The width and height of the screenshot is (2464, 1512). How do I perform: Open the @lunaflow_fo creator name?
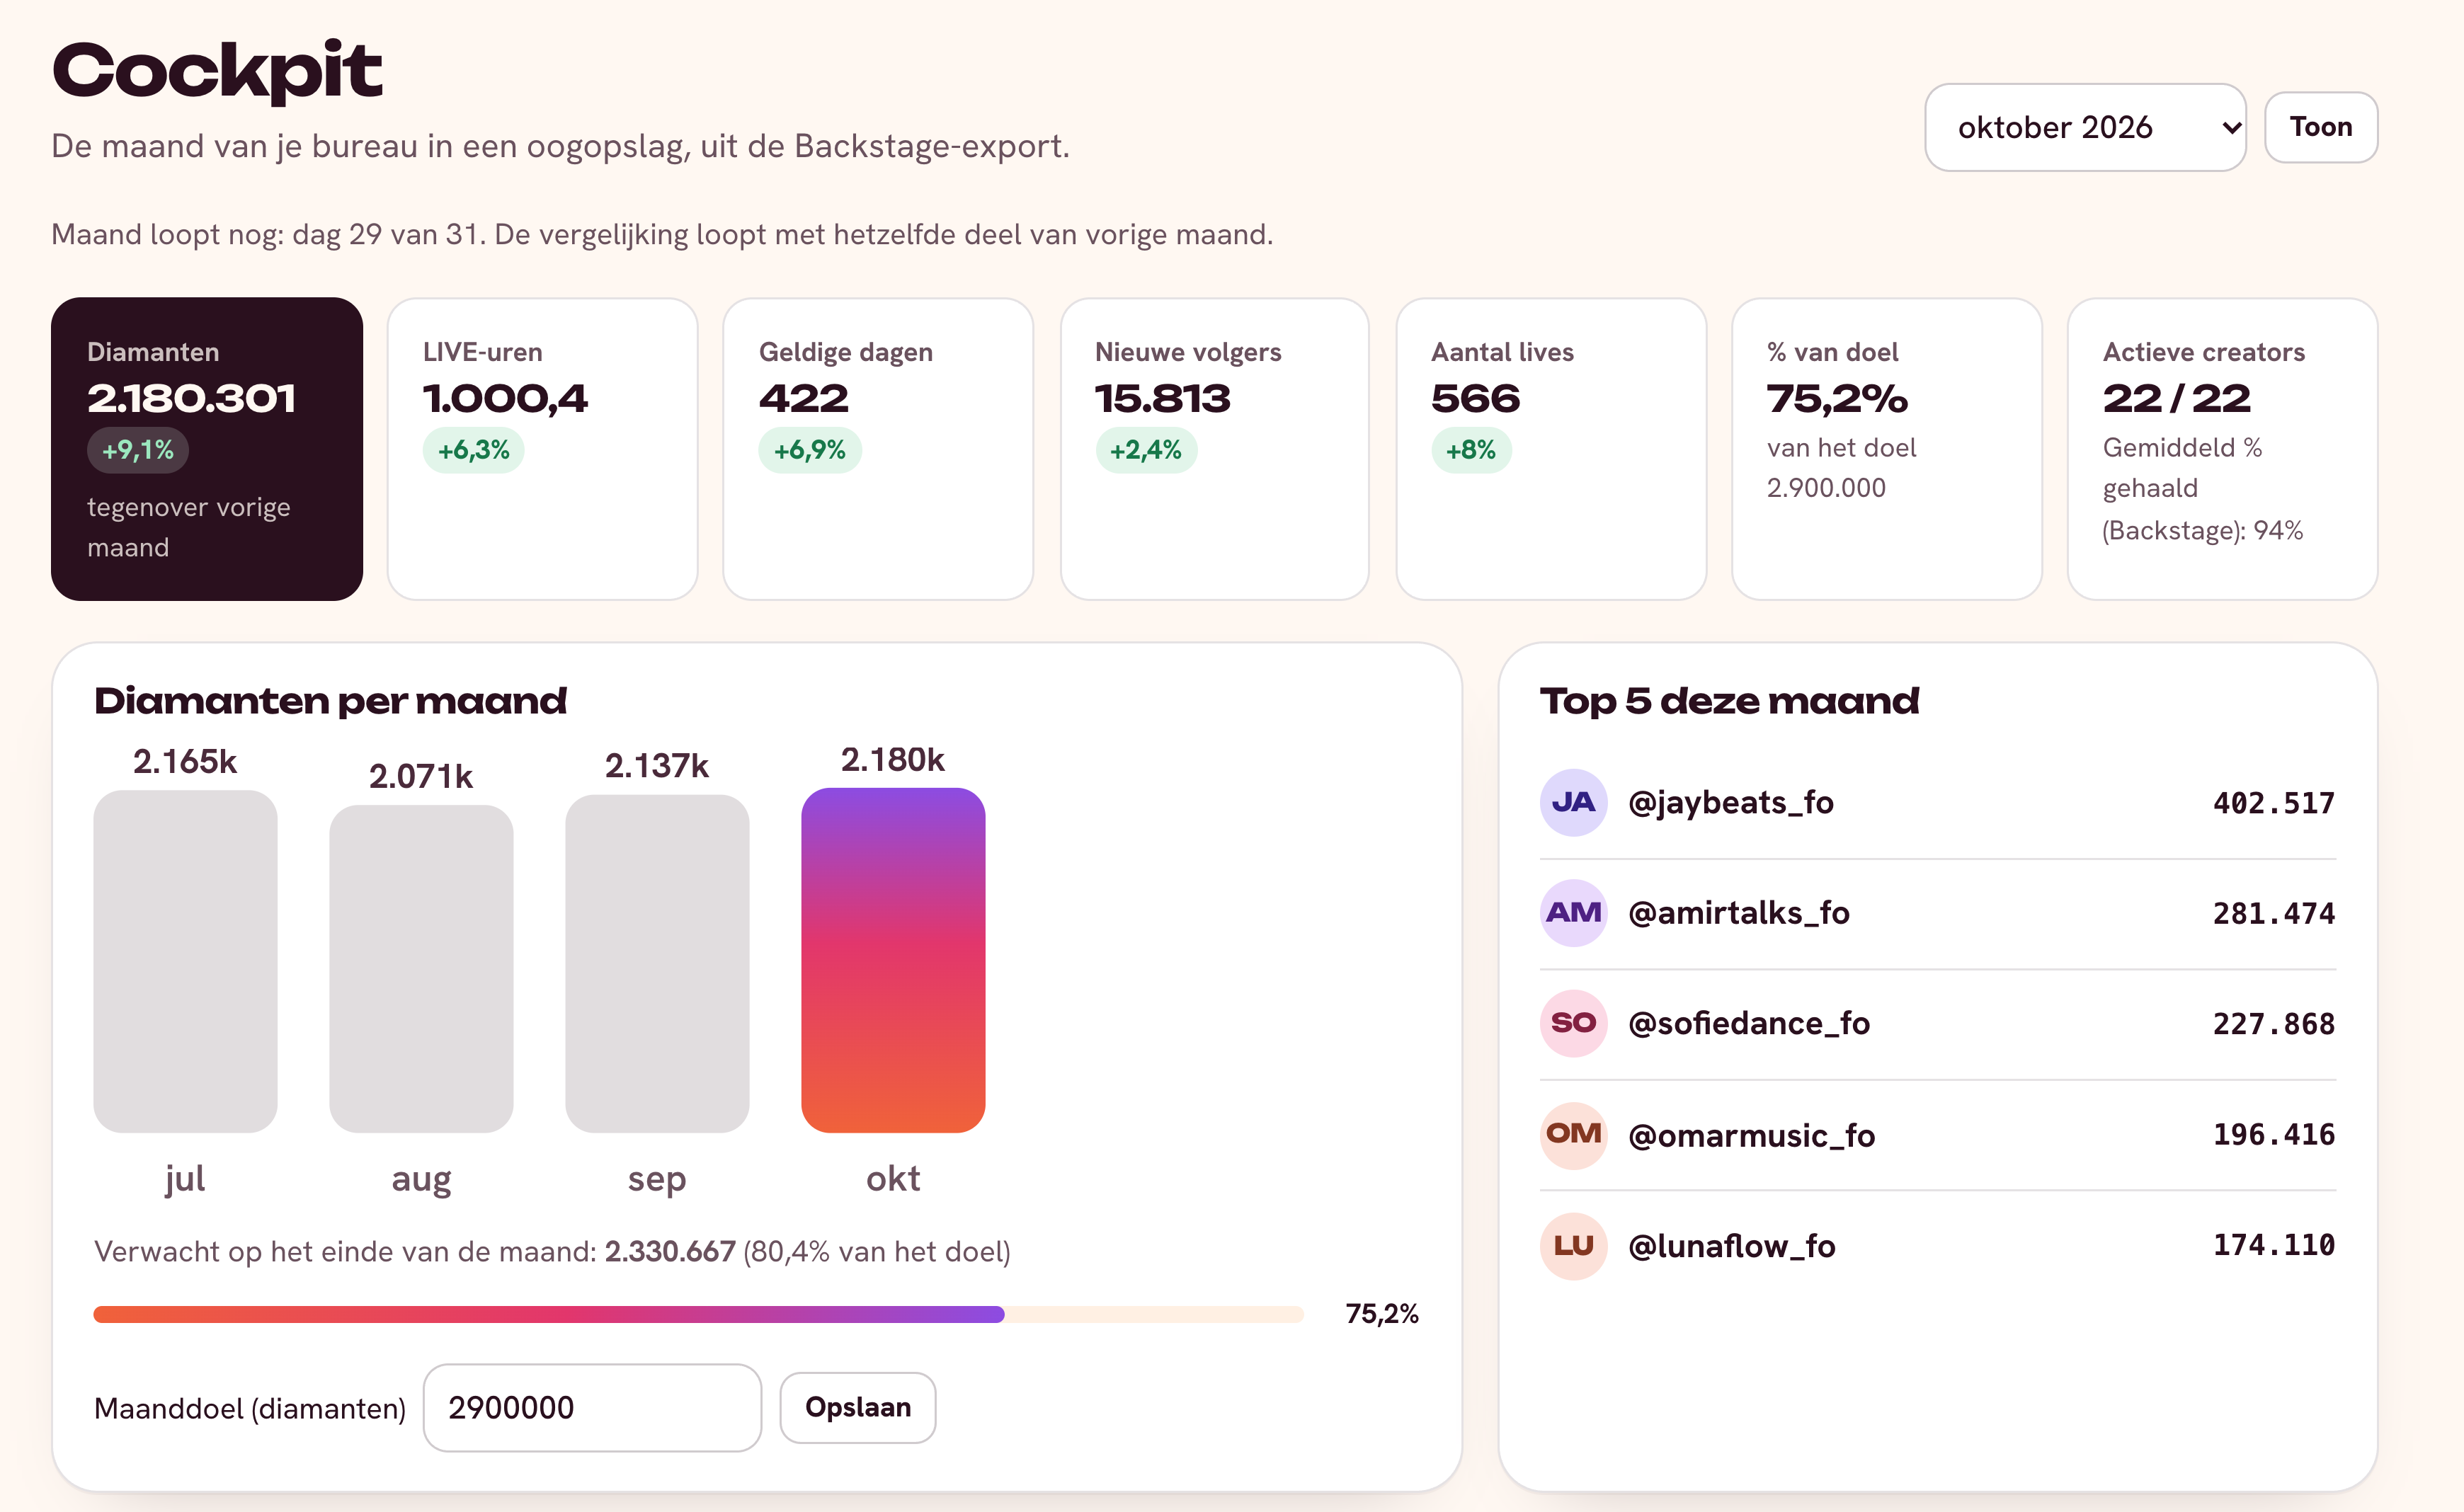coord(1731,1246)
